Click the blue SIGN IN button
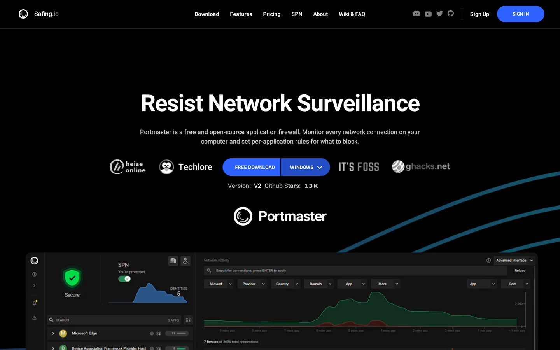560x350 pixels. click(x=521, y=14)
